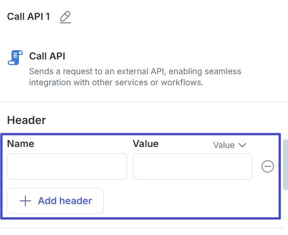Screen dimensions: 288x235
Task: Click the plus icon beside Add header
Action: pos(25,201)
